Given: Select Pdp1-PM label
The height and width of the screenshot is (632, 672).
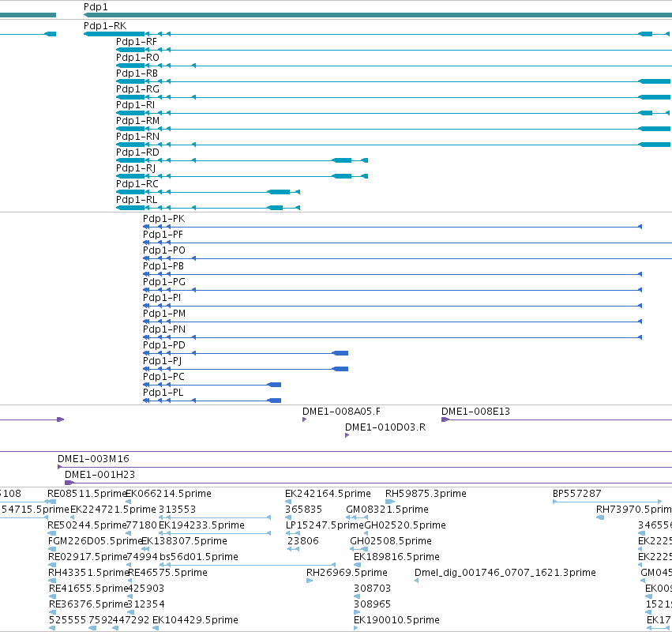Looking at the screenshot, I should (x=164, y=314).
